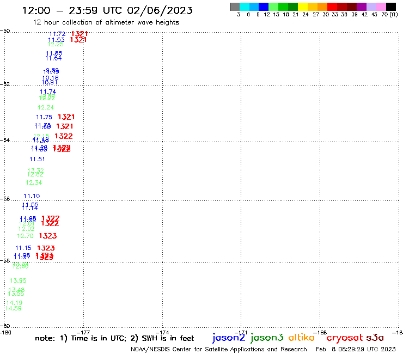
Task: Click the cyan swatch in the color scale
Action: pyautogui.click(x=245, y=7)
